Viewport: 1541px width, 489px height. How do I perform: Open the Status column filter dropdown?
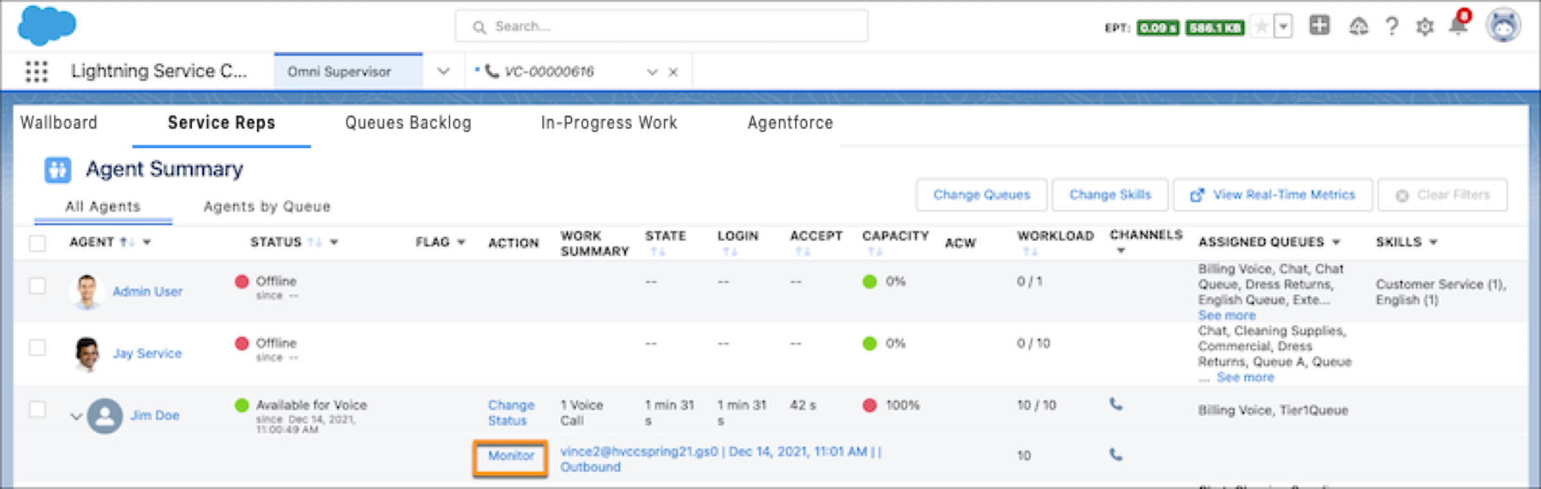click(x=334, y=243)
